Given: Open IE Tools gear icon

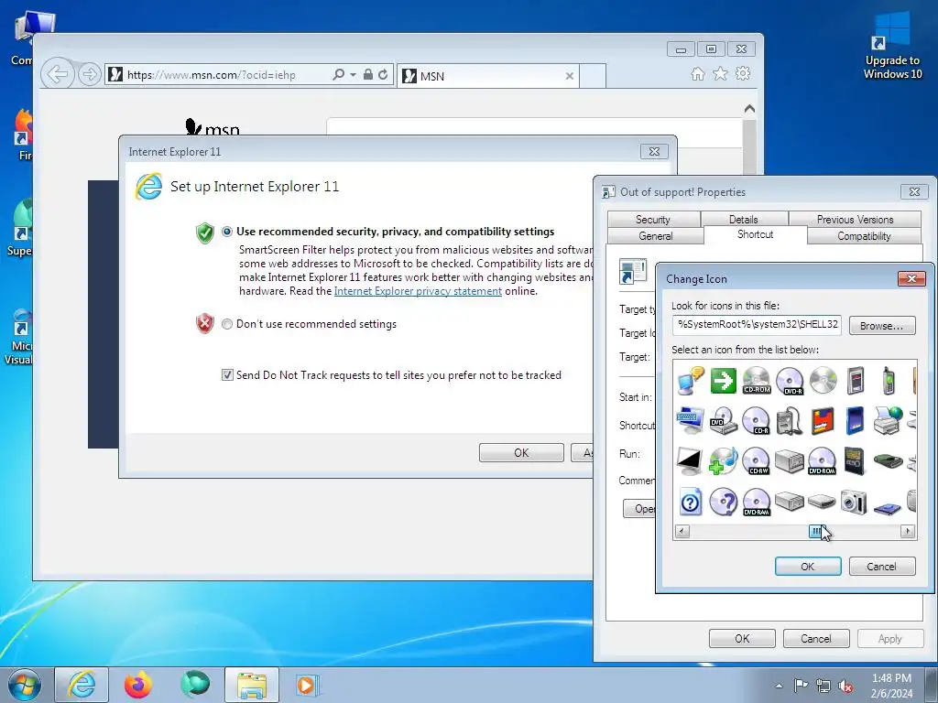Looking at the screenshot, I should point(743,73).
